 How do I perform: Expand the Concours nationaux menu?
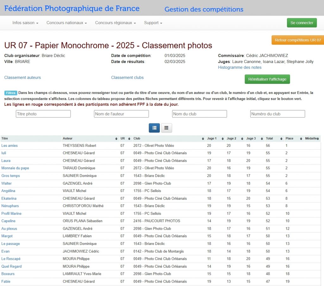coord(66,23)
